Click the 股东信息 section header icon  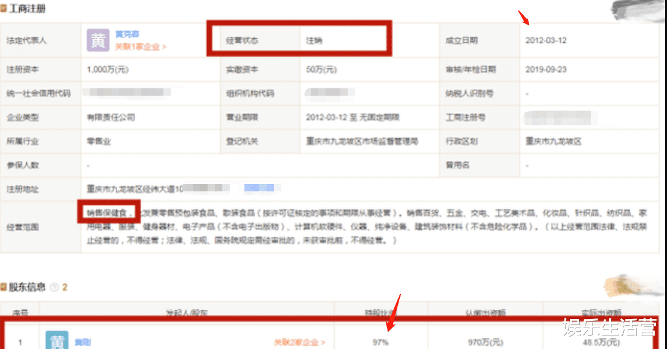pos(4,287)
